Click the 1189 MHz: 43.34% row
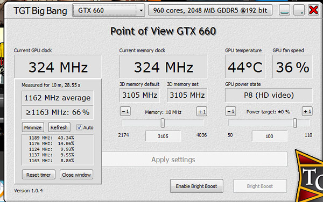 click(52, 138)
